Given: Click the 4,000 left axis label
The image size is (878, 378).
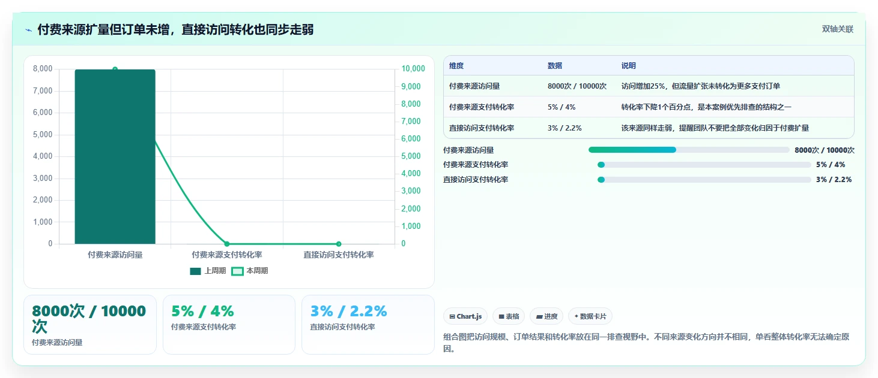Looking at the screenshot, I should point(42,156).
